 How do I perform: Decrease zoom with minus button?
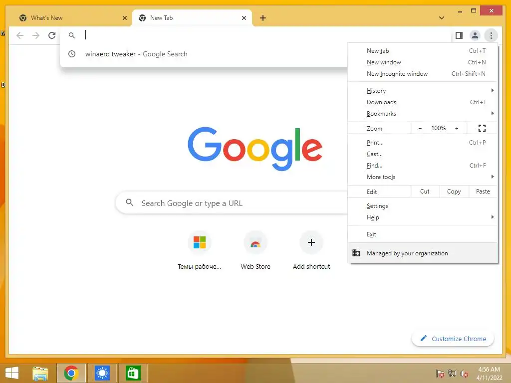coord(420,128)
